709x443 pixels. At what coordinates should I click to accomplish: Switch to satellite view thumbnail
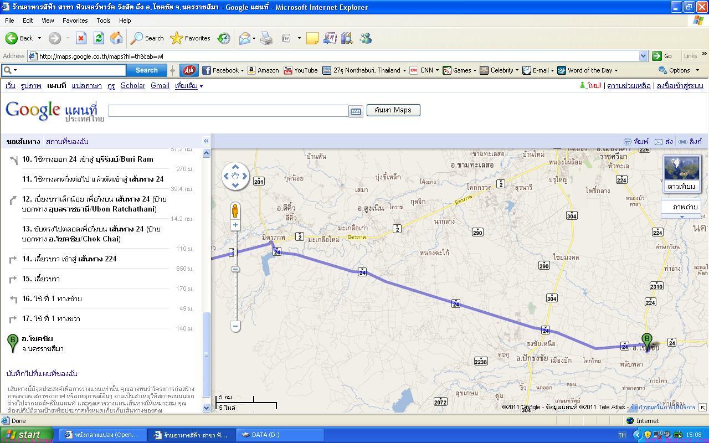point(681,174)
